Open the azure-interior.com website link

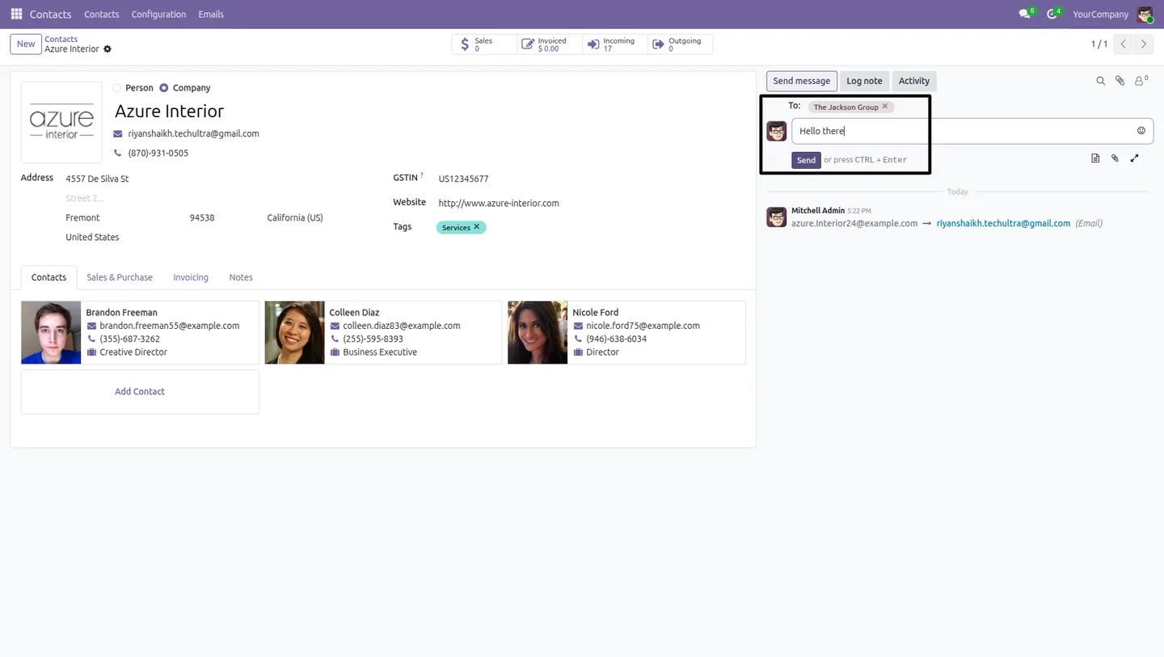[499, 203]
